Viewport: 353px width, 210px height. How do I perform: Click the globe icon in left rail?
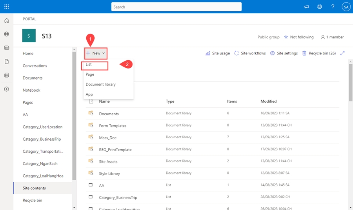pos(7,34)
